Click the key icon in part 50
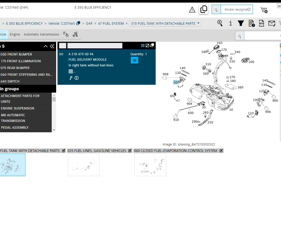The height and width of the screenshot is (228, 281). tap(71, 78)
